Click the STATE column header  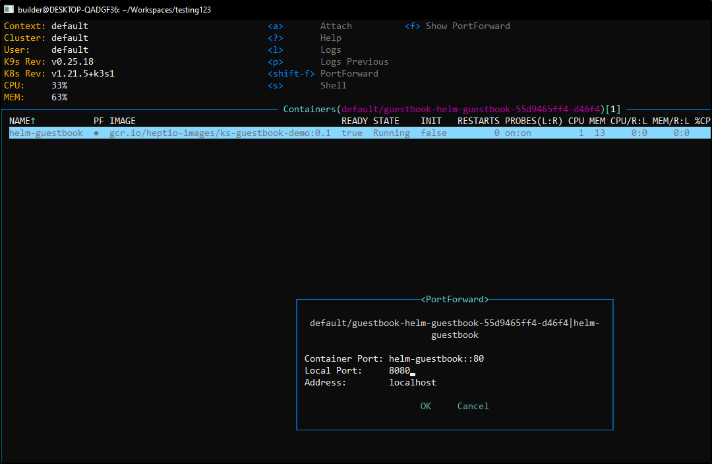click(386, 121)
